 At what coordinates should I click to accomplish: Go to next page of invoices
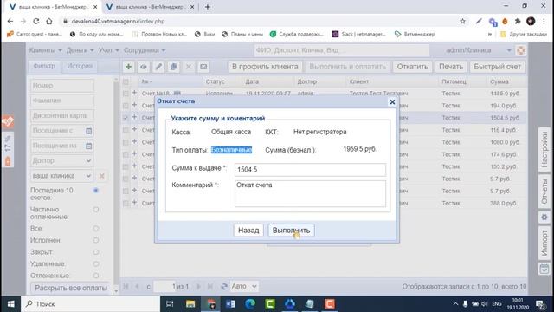coord(198,287)
